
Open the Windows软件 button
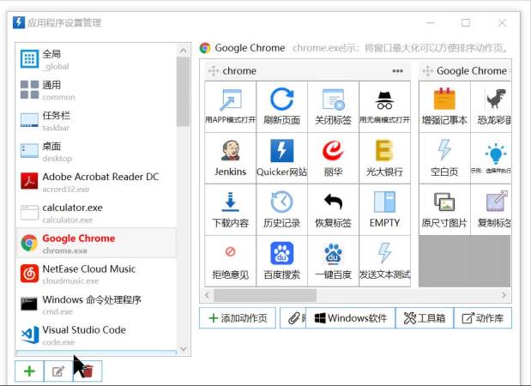point(351,318)
